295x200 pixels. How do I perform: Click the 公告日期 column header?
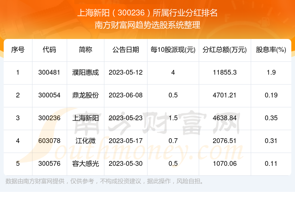126,50
